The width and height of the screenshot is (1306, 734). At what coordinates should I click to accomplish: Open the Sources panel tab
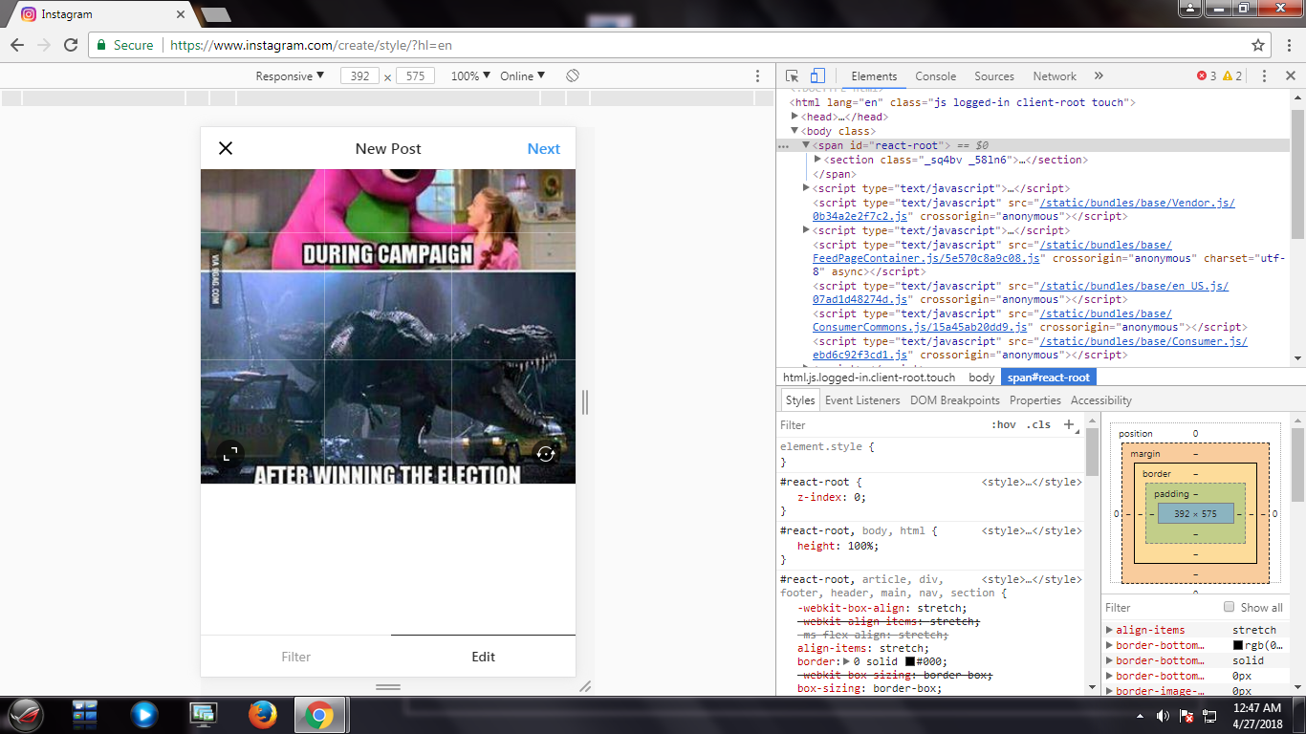click(994, 76)
